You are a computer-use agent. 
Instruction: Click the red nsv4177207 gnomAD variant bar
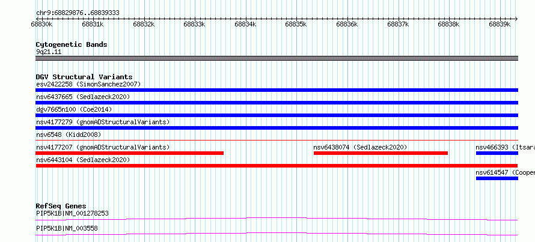click(130, 153)
